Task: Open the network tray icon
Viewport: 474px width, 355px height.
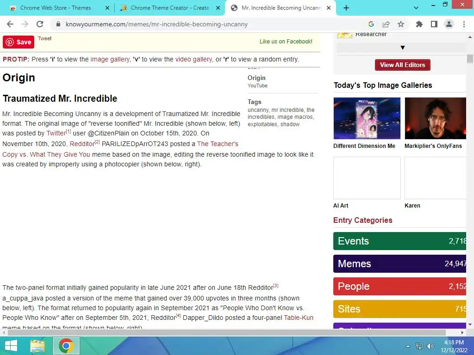Action: [419, 346]
